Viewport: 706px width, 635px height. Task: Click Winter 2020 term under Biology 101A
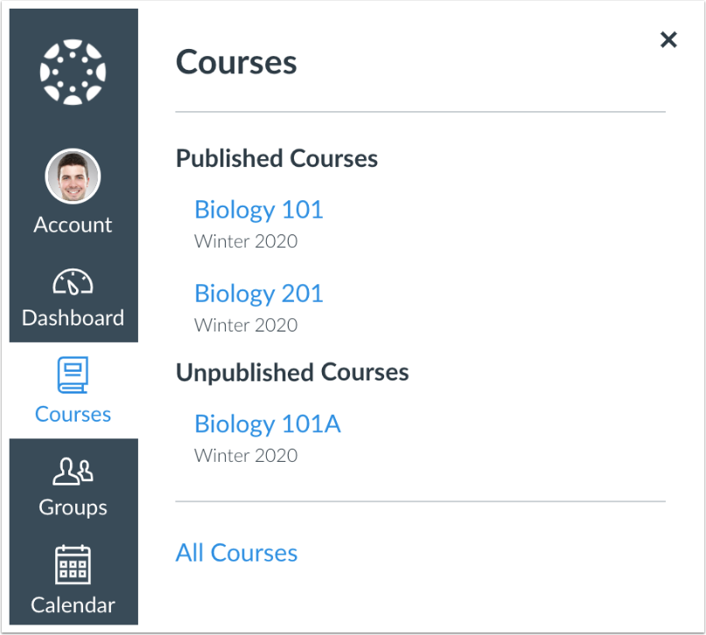[x=246, y=456]
